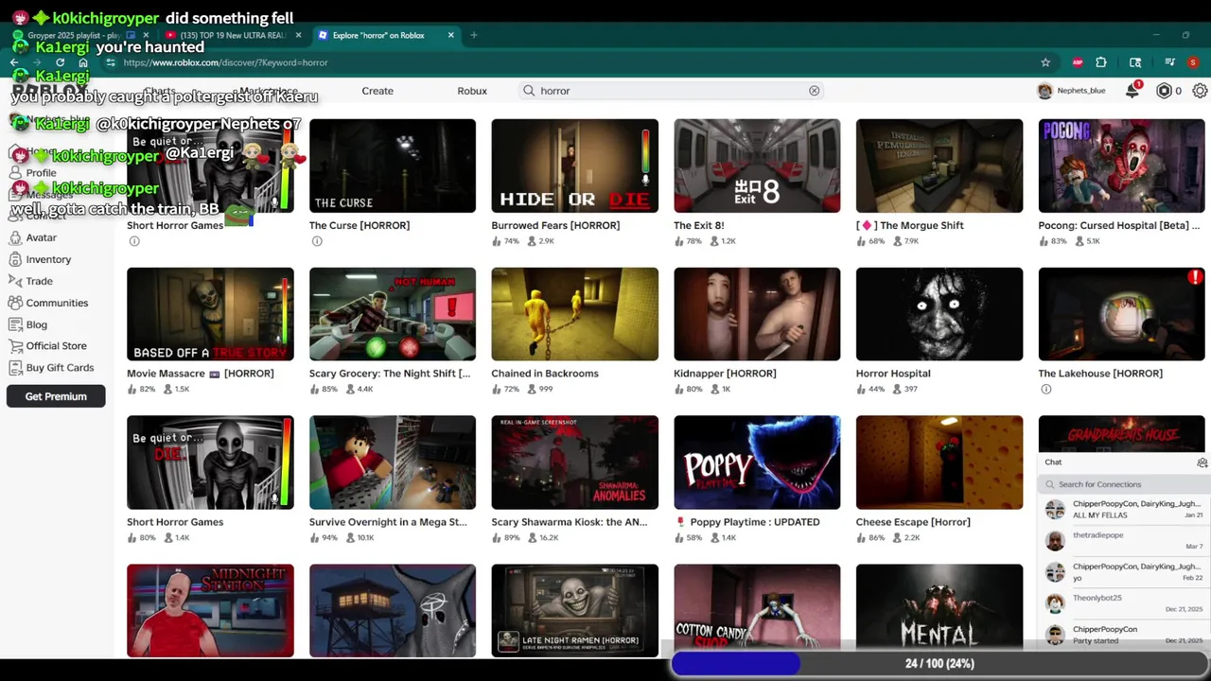Image resolution: width=1211 pixels, height=681 pixels.
Task: Open Survive Overnight in a Mega Store thumbnail
Action: point(393,463)
